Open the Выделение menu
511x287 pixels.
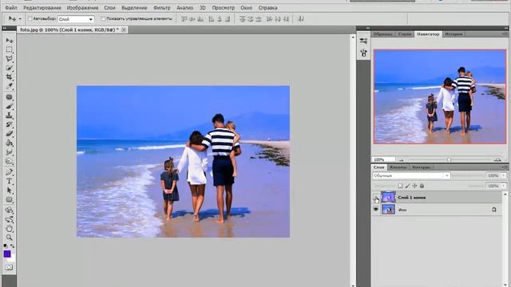pyautogui.click(x=134, y=7)
